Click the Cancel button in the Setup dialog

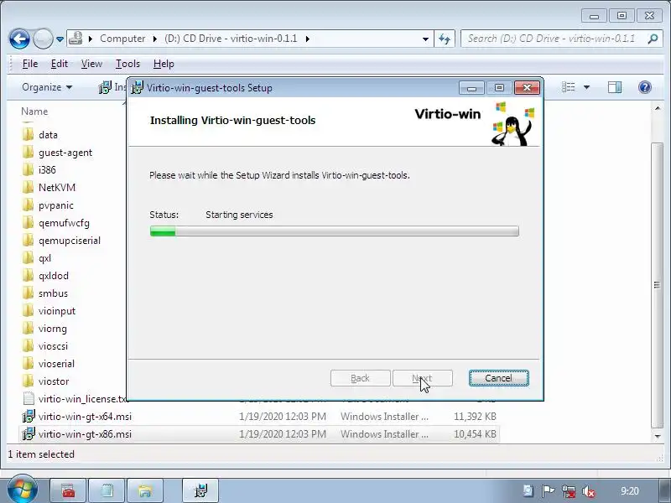pyautogui.click(x=498, y=378)
